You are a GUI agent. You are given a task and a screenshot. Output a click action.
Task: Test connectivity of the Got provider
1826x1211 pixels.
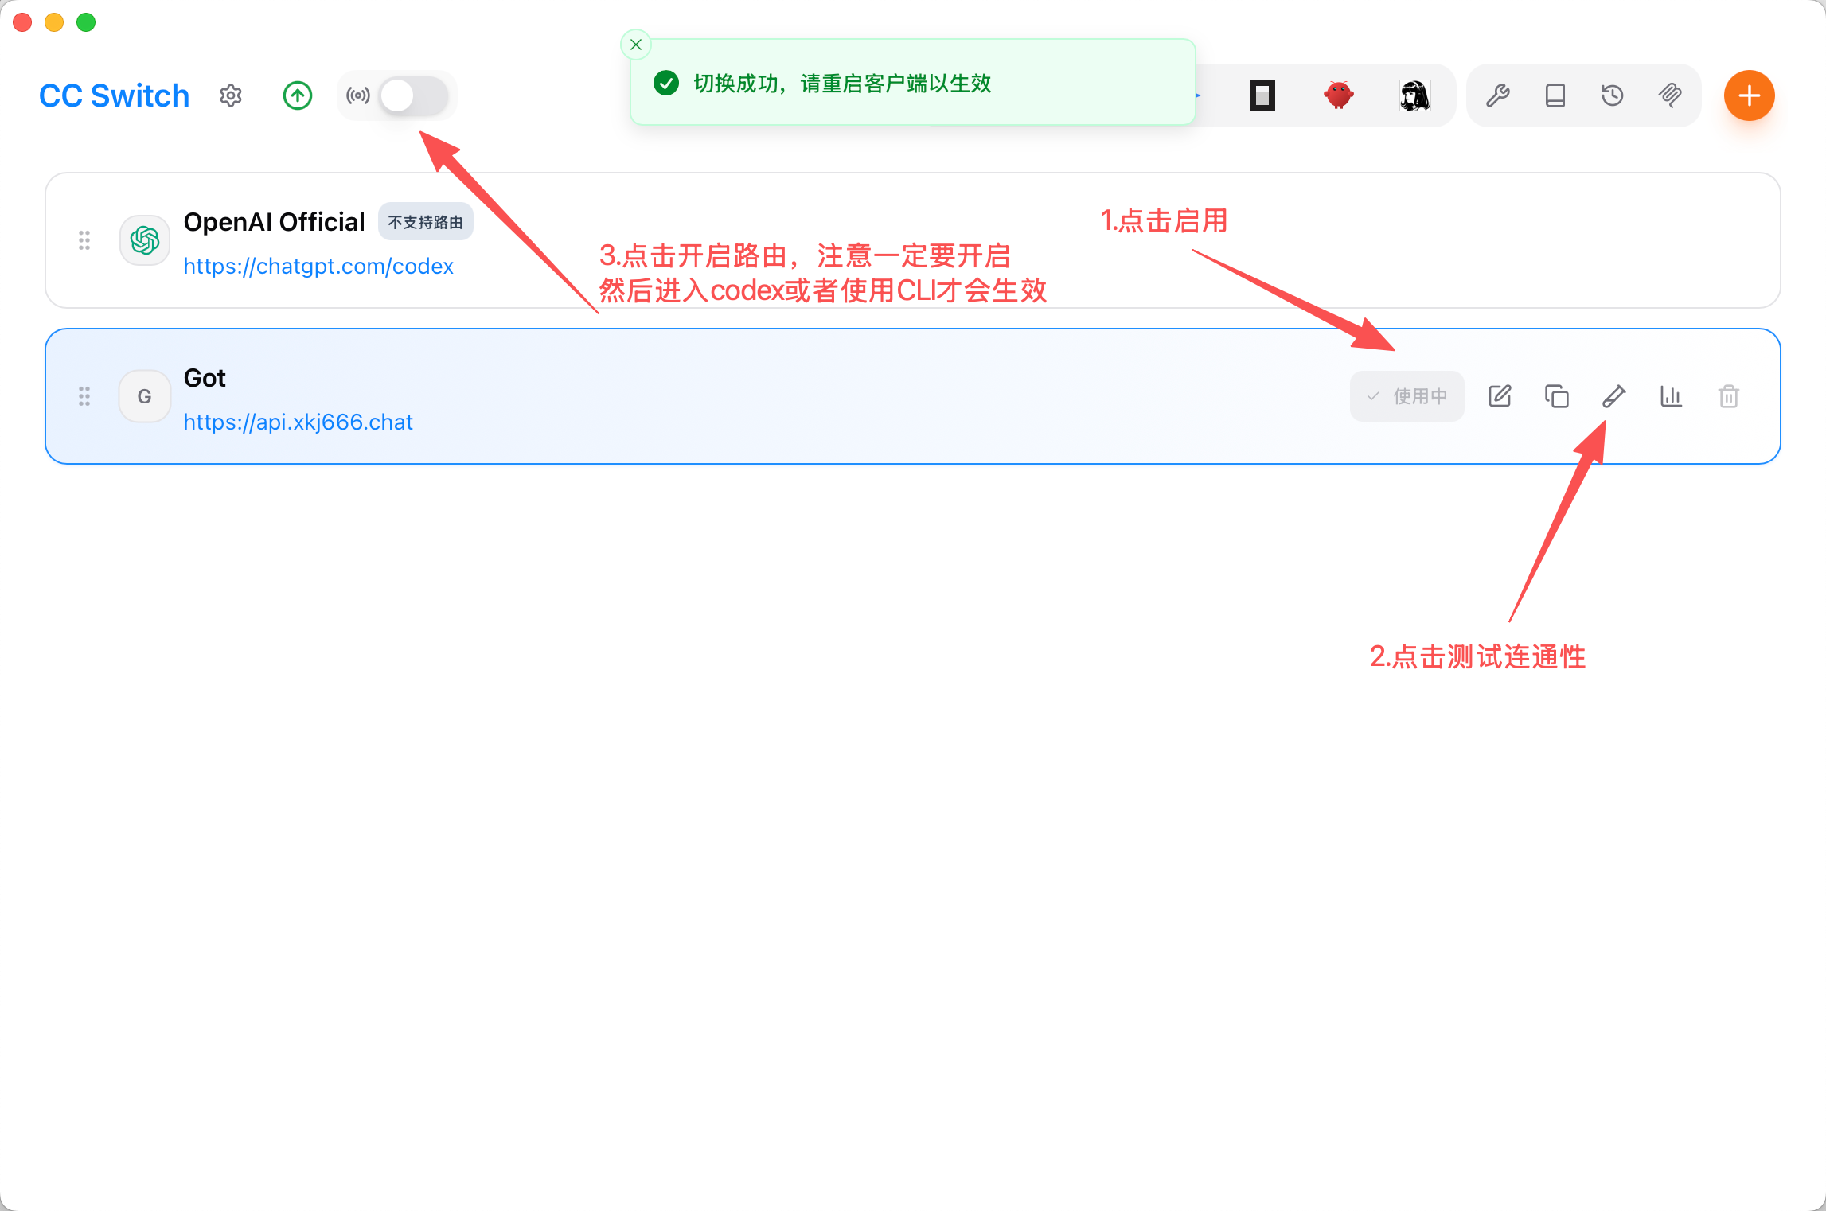click(1614, 396)
